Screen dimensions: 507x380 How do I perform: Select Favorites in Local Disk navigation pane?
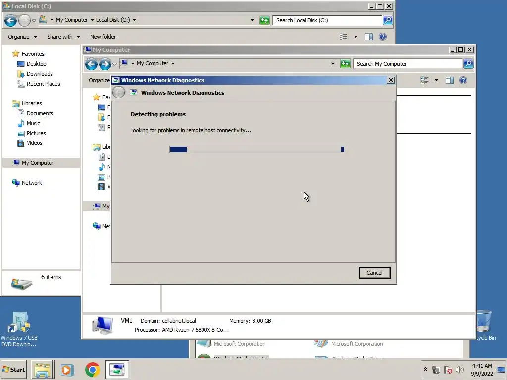[33, 54]
